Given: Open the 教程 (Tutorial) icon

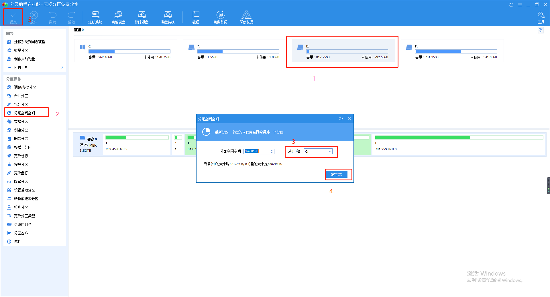Looking at the screenshot, I should click(196, 17).
